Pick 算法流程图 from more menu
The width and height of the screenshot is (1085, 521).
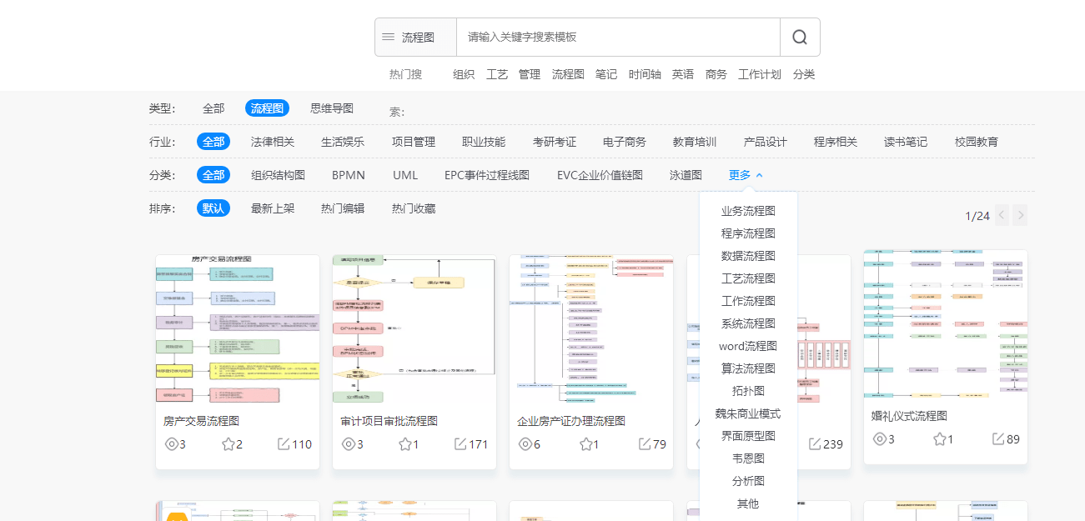click(x=748, y=368)
